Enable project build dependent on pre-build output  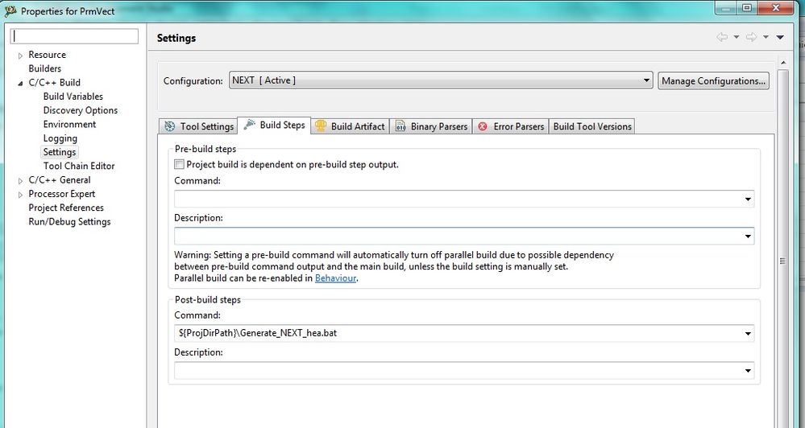[x=179, y=165]
